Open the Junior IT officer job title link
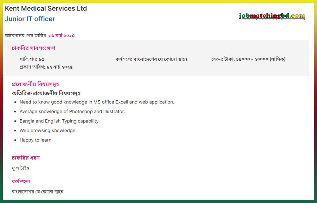 30,19
